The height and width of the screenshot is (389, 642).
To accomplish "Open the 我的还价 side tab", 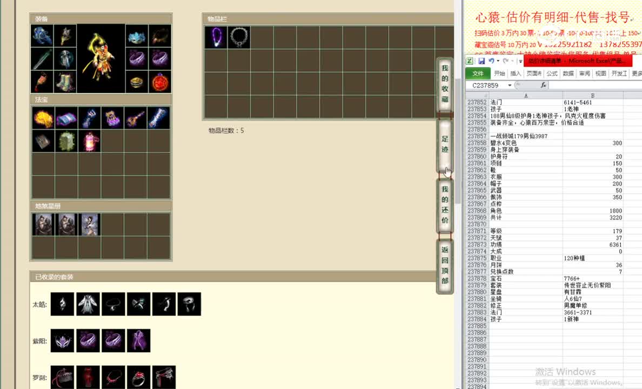I will coord(445,205).
